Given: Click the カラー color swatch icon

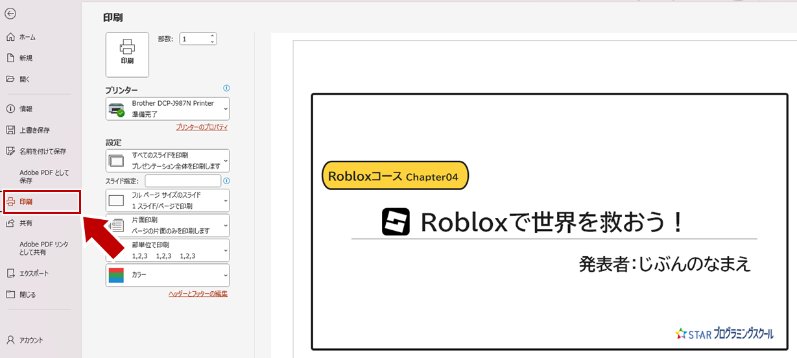Looking at the screenshot, I should click(116, 275).
